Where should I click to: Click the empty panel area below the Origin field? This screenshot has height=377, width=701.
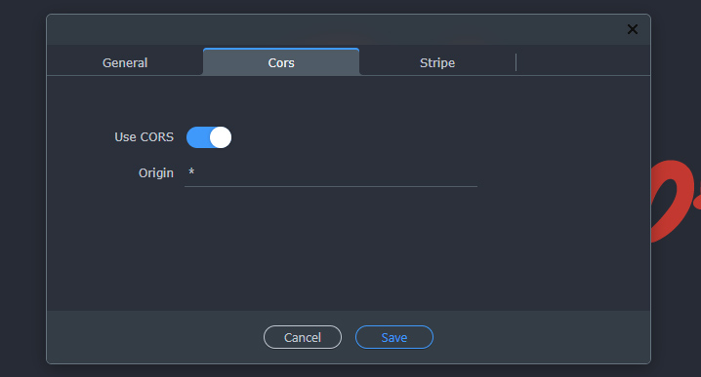[349, 249]
